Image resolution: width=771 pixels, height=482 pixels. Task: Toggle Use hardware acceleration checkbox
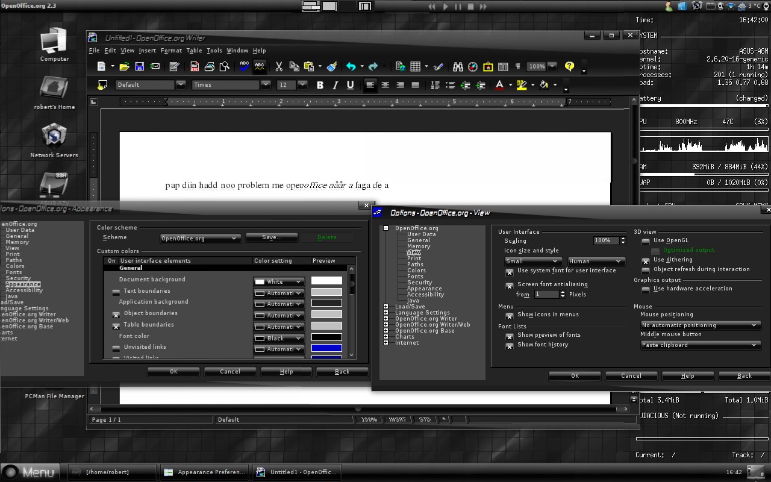[x=646, y=289]
